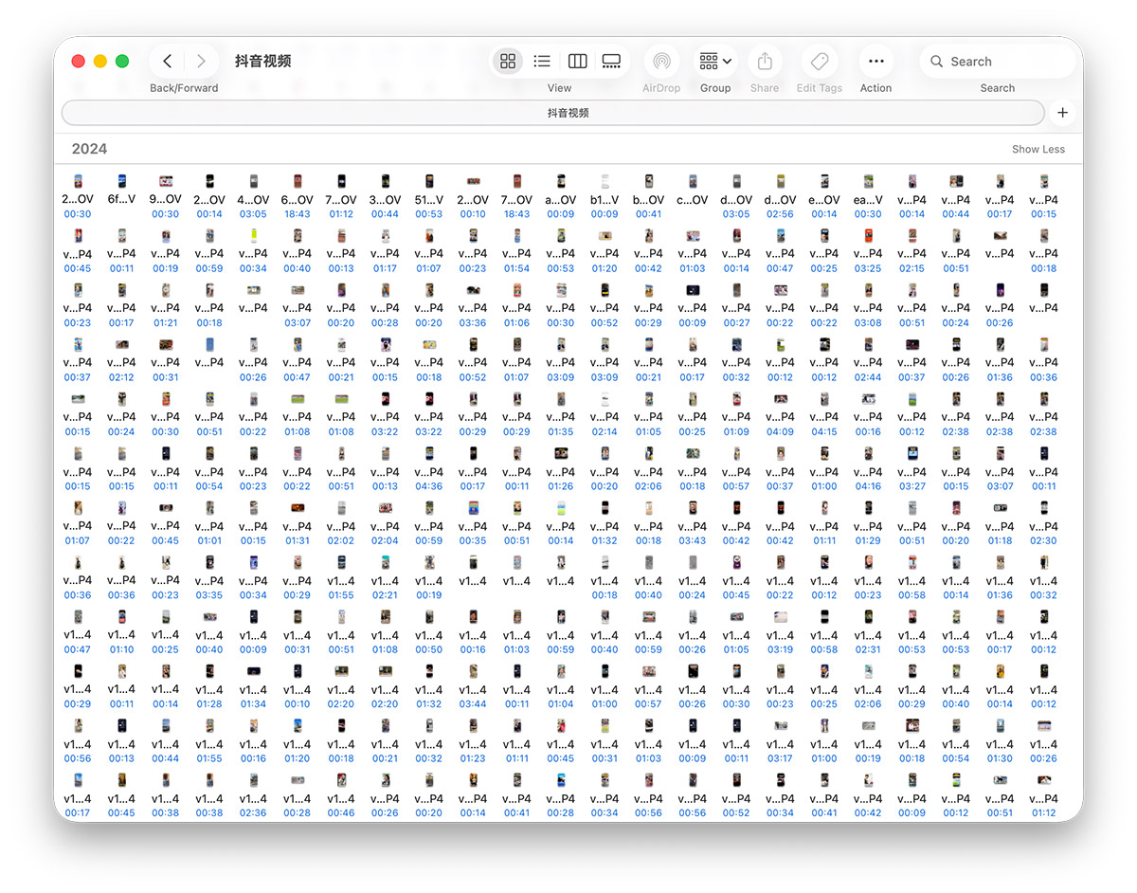Switch to Column view in the toolbar

pyautogui.click(x=577, y=60)
